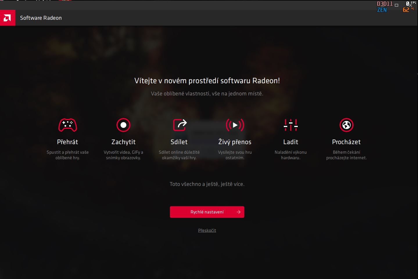Click description Sdílet online důležité okamžiky
This screenshot has width=418, height=279.
pos(179,155)
